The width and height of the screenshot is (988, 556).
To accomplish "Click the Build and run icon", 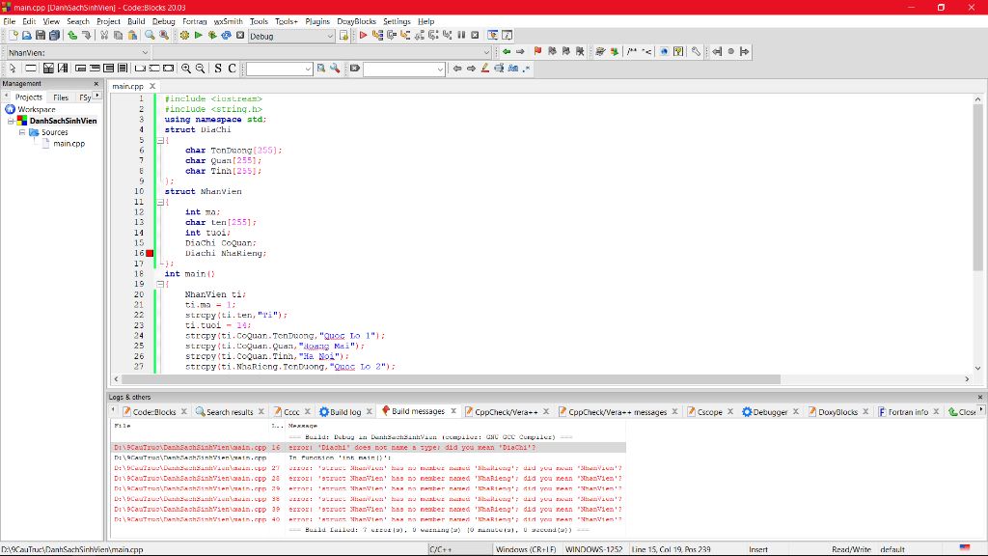I will point(212,36).
